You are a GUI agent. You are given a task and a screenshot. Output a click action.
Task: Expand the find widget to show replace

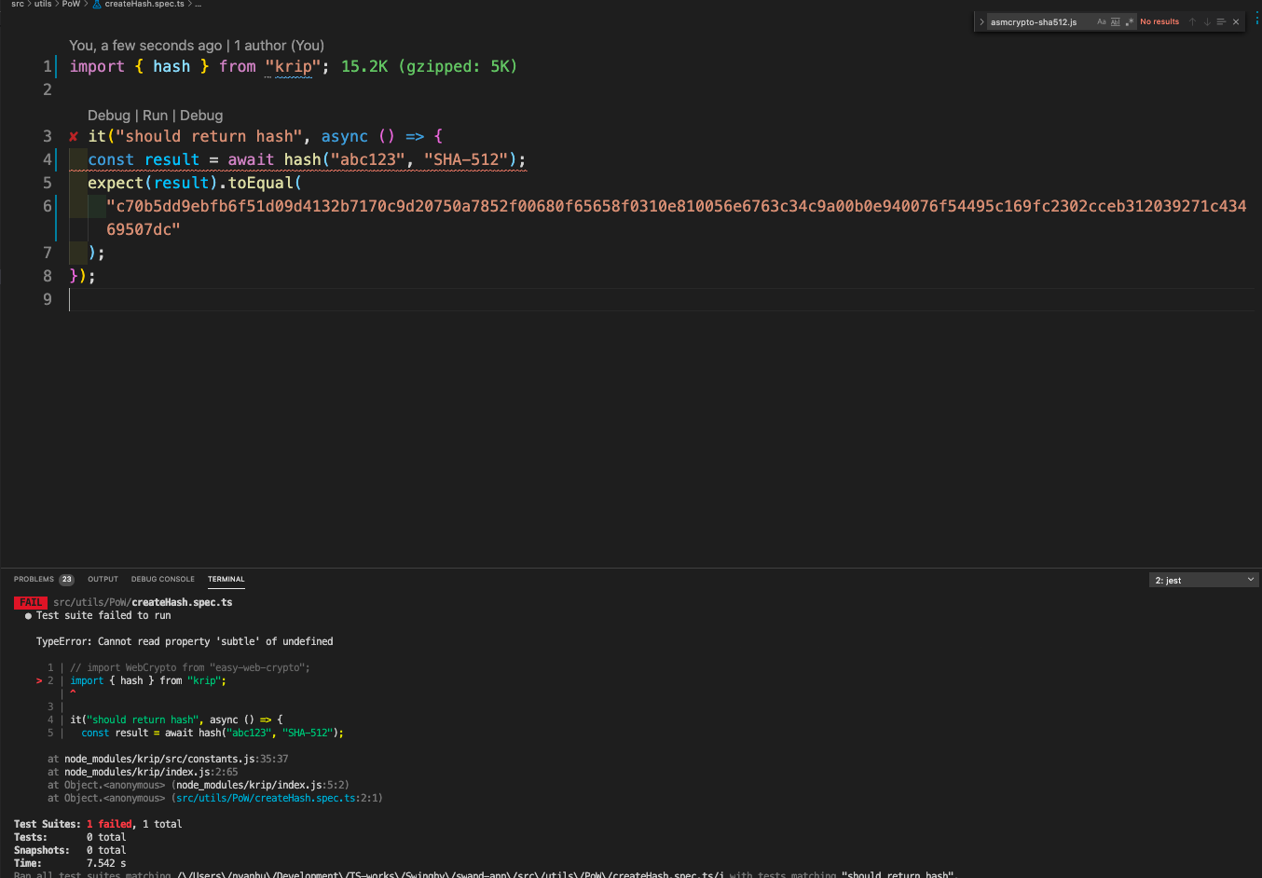pyautogui.click(x=982, y=21)
